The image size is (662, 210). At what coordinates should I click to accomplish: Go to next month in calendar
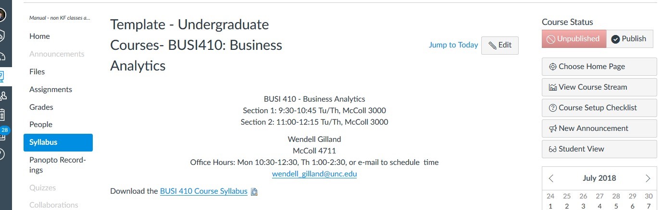coord(648,178)
